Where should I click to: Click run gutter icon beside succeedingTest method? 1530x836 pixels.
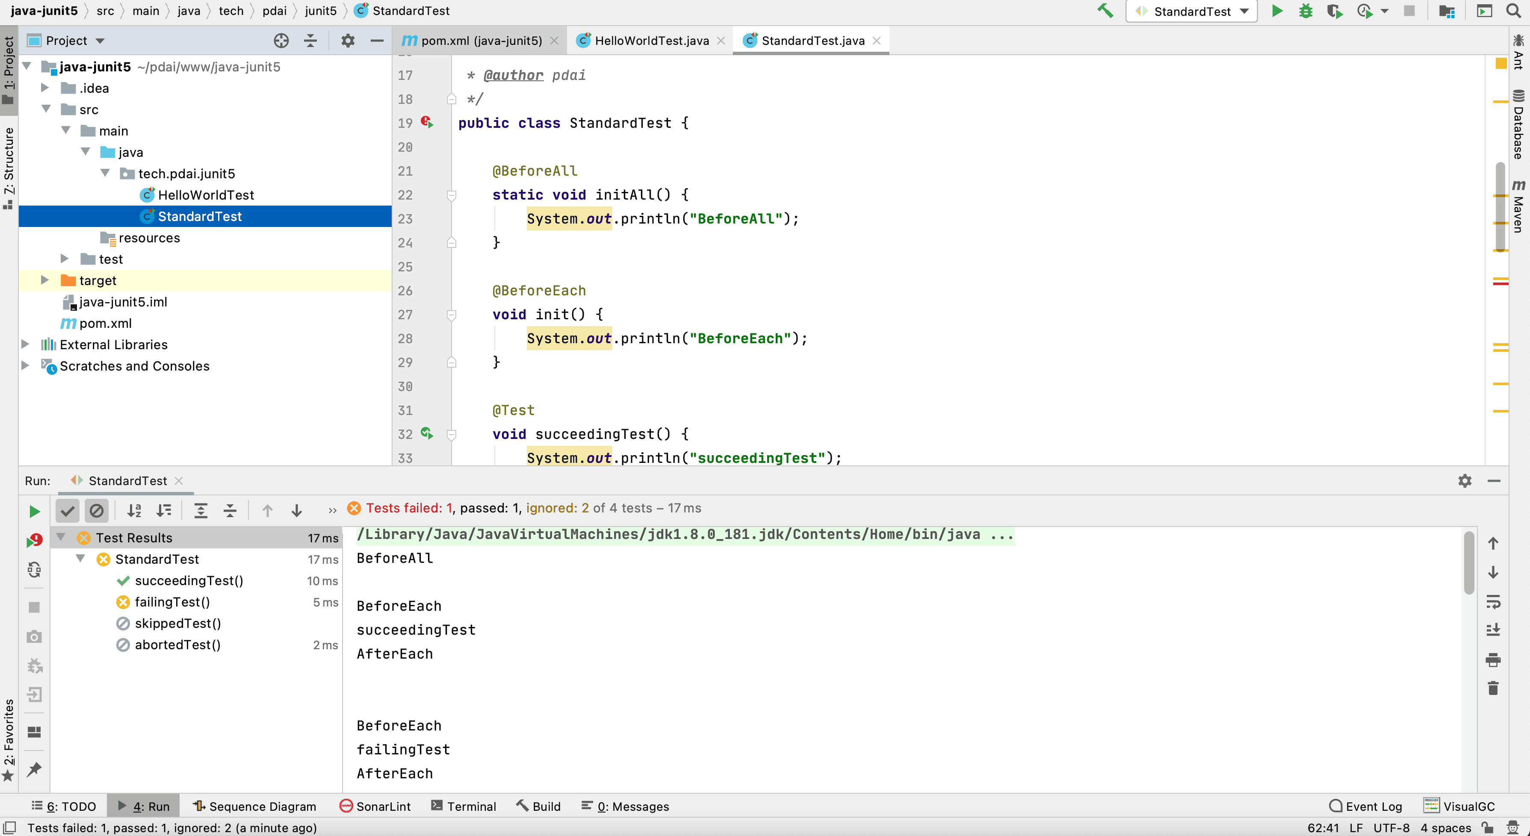click(427, 433)
